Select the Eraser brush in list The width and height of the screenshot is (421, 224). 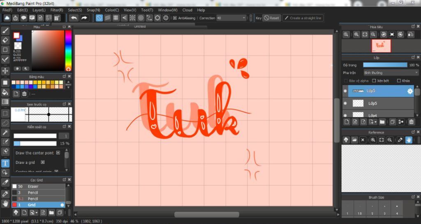pos(38,186)
